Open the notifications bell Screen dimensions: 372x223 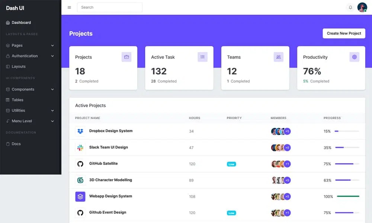[350, 7]
